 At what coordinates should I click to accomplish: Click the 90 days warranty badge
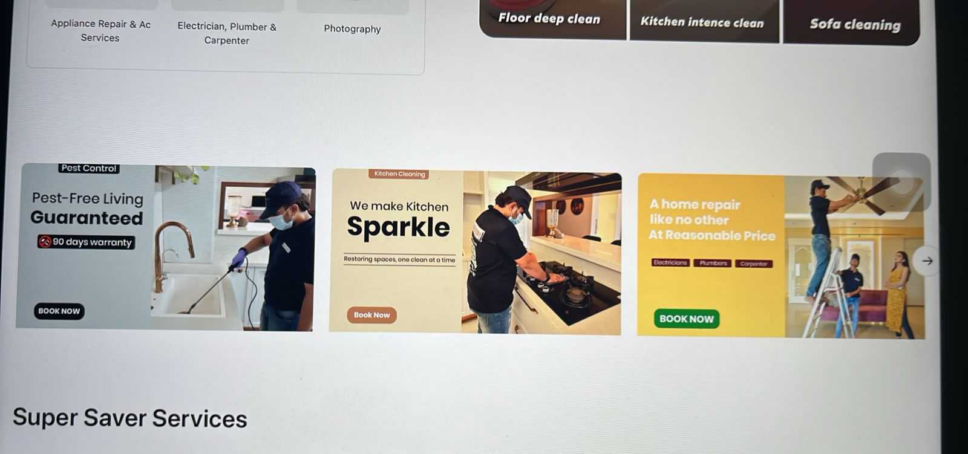pyautogui.click(x=86, y=242)
